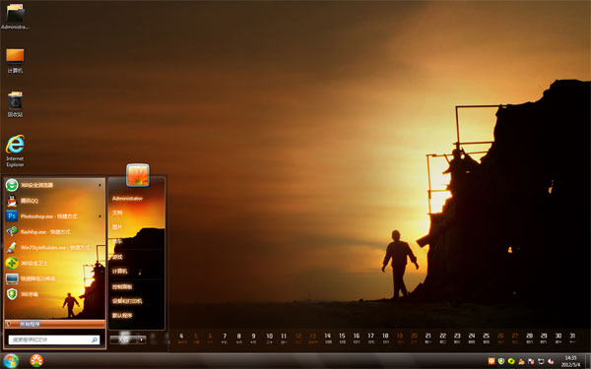Screen dimensions: 591x369
Task: Open shutdown options arrow button
Action: (142, 339)
